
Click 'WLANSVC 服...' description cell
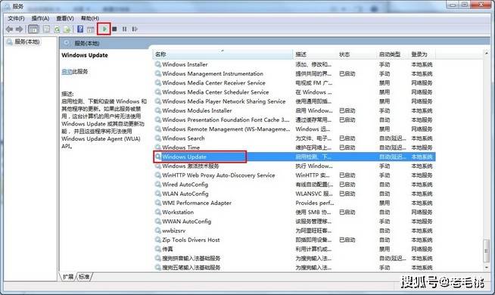coord(314,194)
